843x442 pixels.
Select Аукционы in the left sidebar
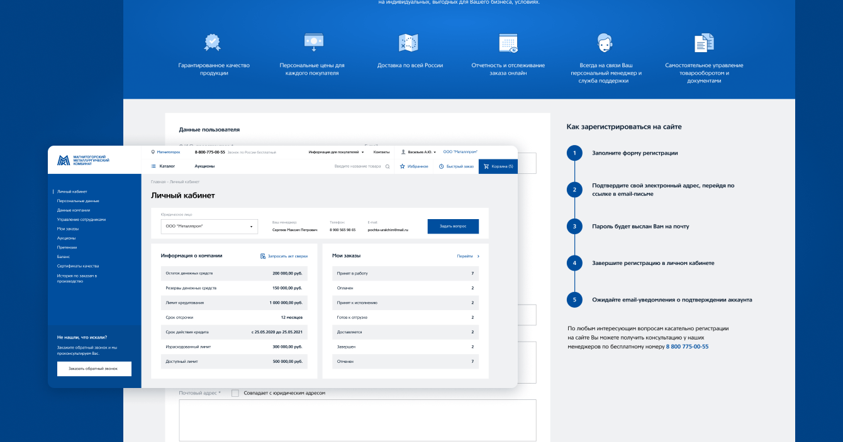(x=66, y=238)
